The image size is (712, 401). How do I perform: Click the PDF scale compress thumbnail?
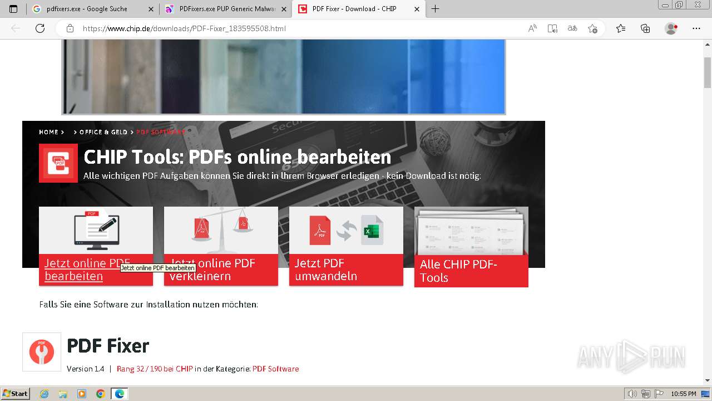[x=221, y=231]
